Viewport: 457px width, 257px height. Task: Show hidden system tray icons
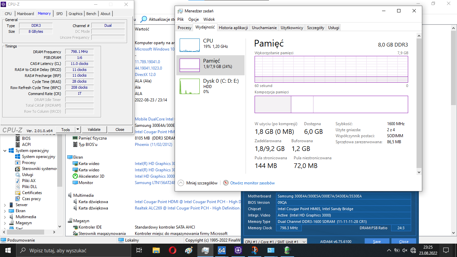pos(389,250)
